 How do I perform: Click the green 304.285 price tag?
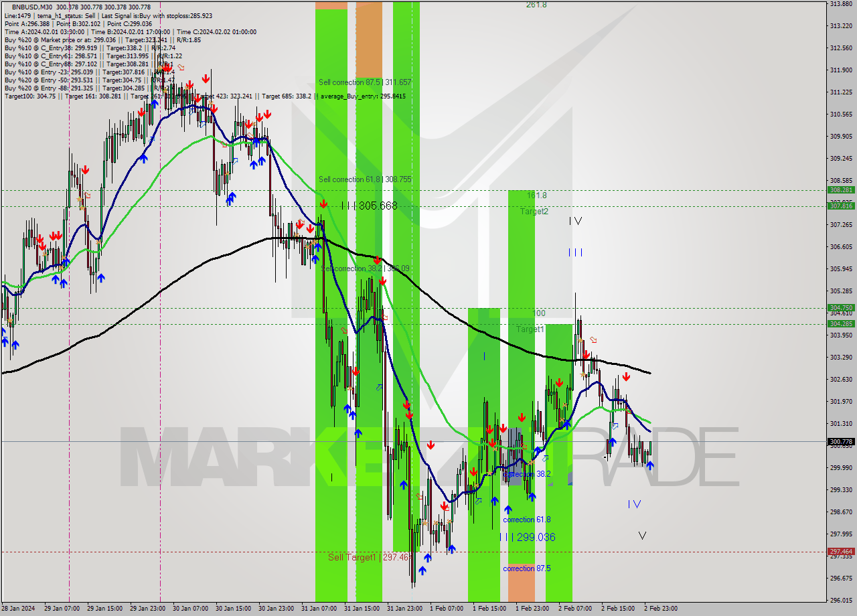(841, 324)
